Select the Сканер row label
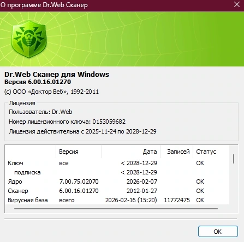Viewport: 244px width, 242px height. click(18, 191)
